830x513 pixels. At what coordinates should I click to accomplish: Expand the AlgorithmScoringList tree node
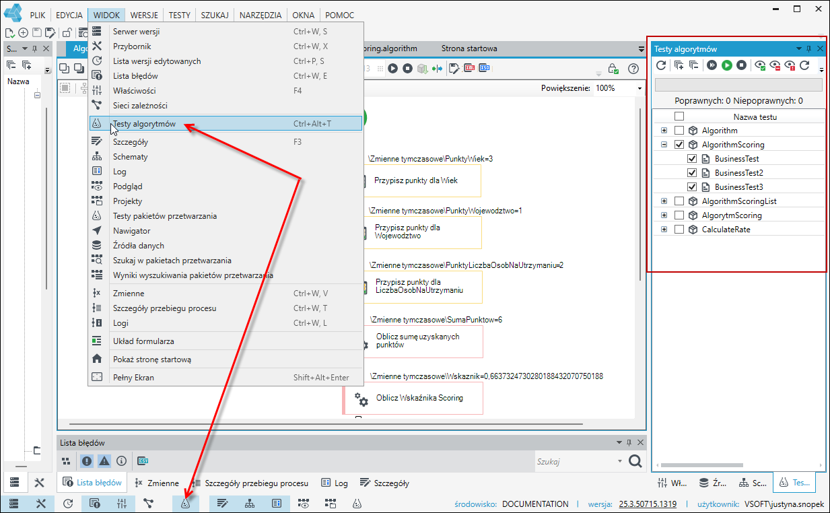pyautogui.click(x=664, y=201)
